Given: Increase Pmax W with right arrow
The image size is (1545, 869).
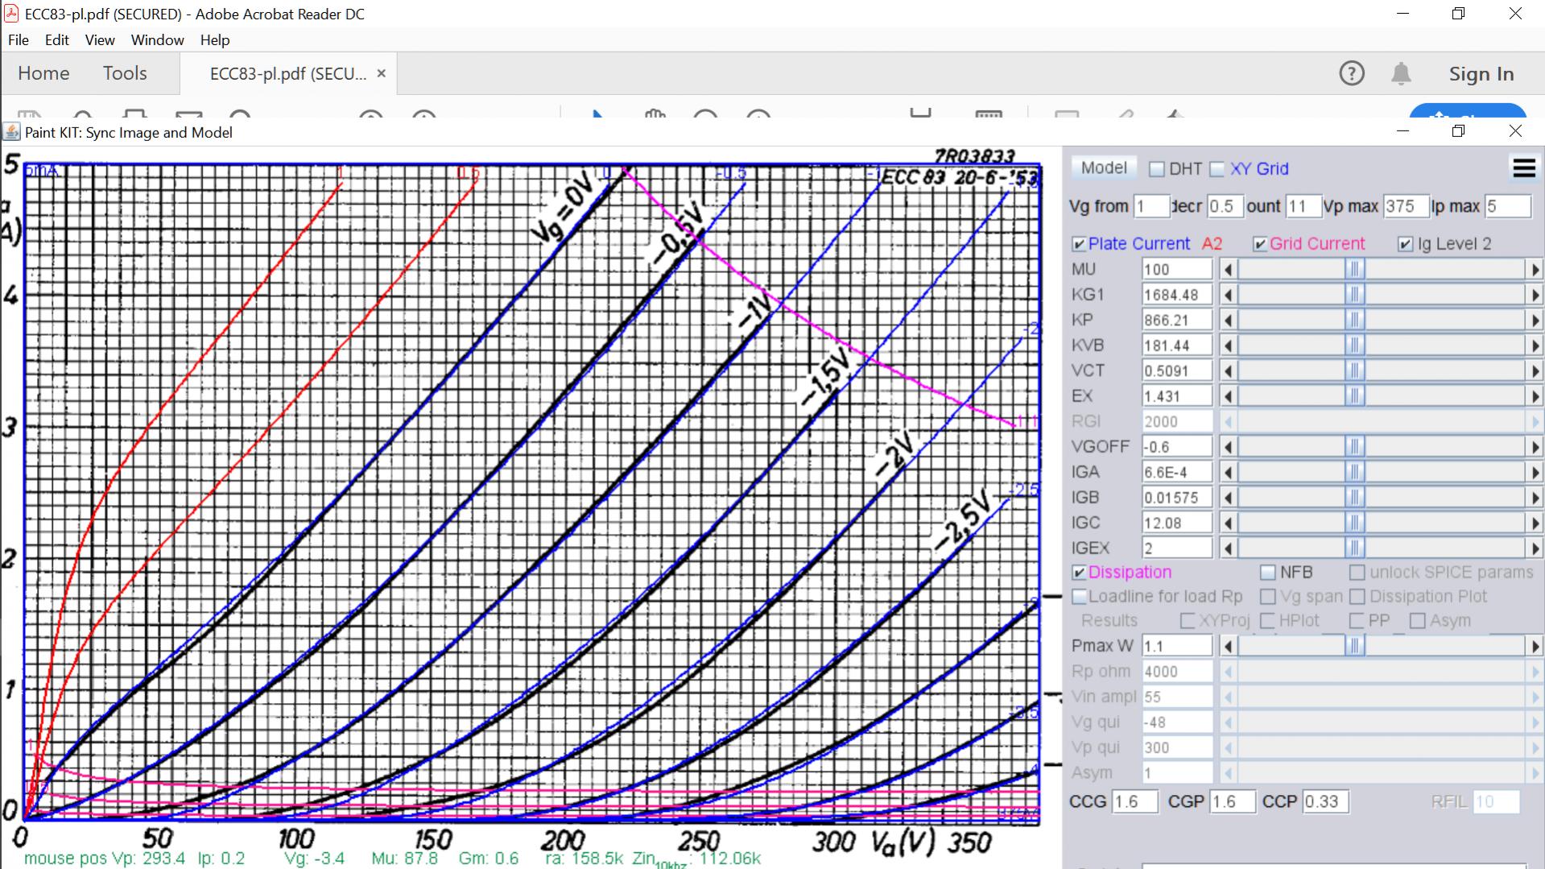Looking at the screenshot, I should (1535, 646).
